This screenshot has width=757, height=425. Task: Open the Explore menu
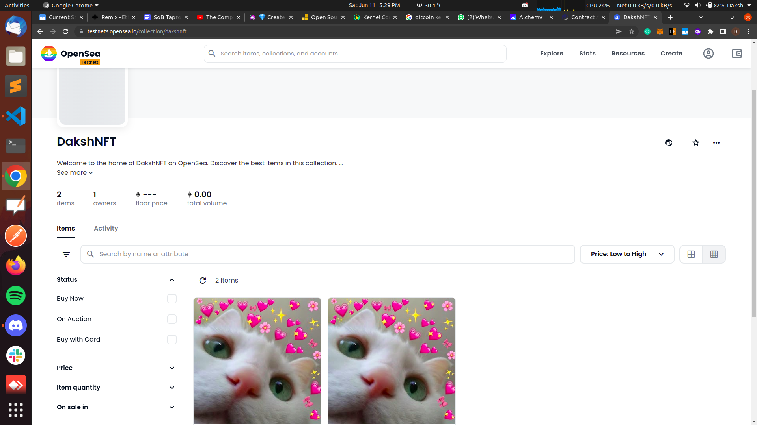point(552,54)
